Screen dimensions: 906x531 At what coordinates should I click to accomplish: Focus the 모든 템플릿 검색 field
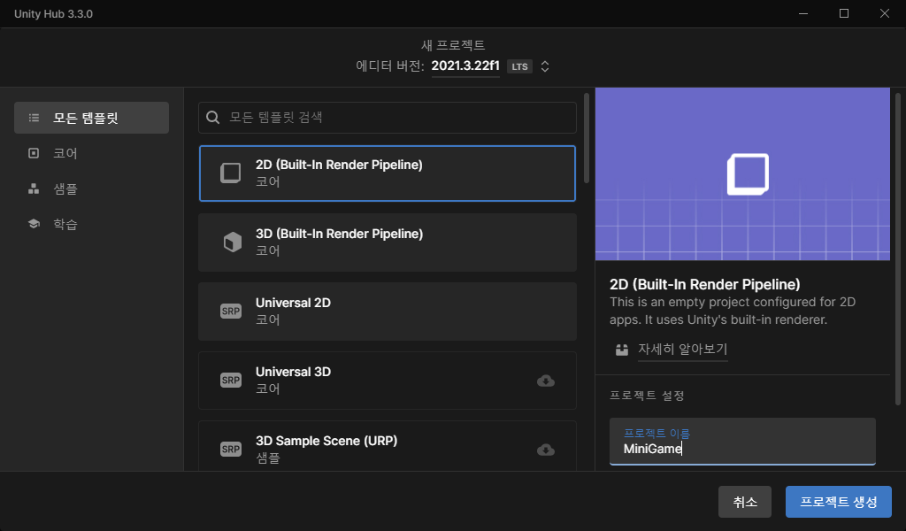pyautogui.click(x=388, y=118)
